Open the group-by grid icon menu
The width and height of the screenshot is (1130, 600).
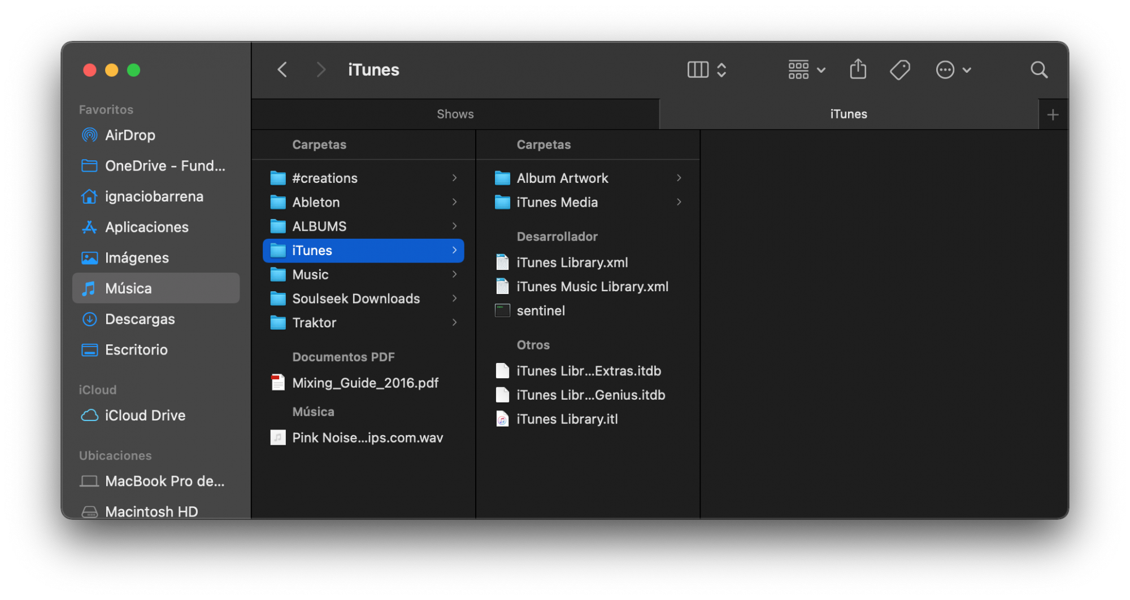click(x=806, y=70)
